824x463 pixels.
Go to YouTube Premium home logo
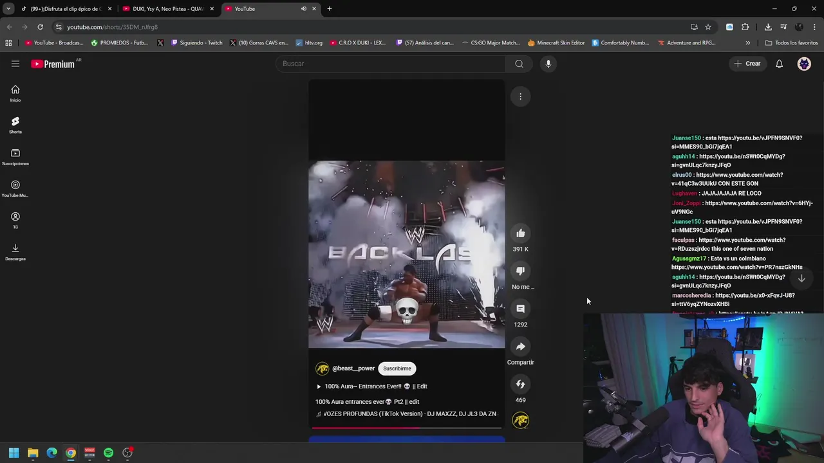[53, 64]
